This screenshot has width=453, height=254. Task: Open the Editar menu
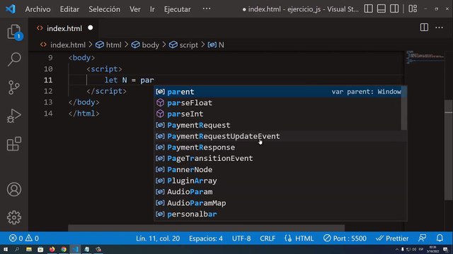[x=69, y=9]
